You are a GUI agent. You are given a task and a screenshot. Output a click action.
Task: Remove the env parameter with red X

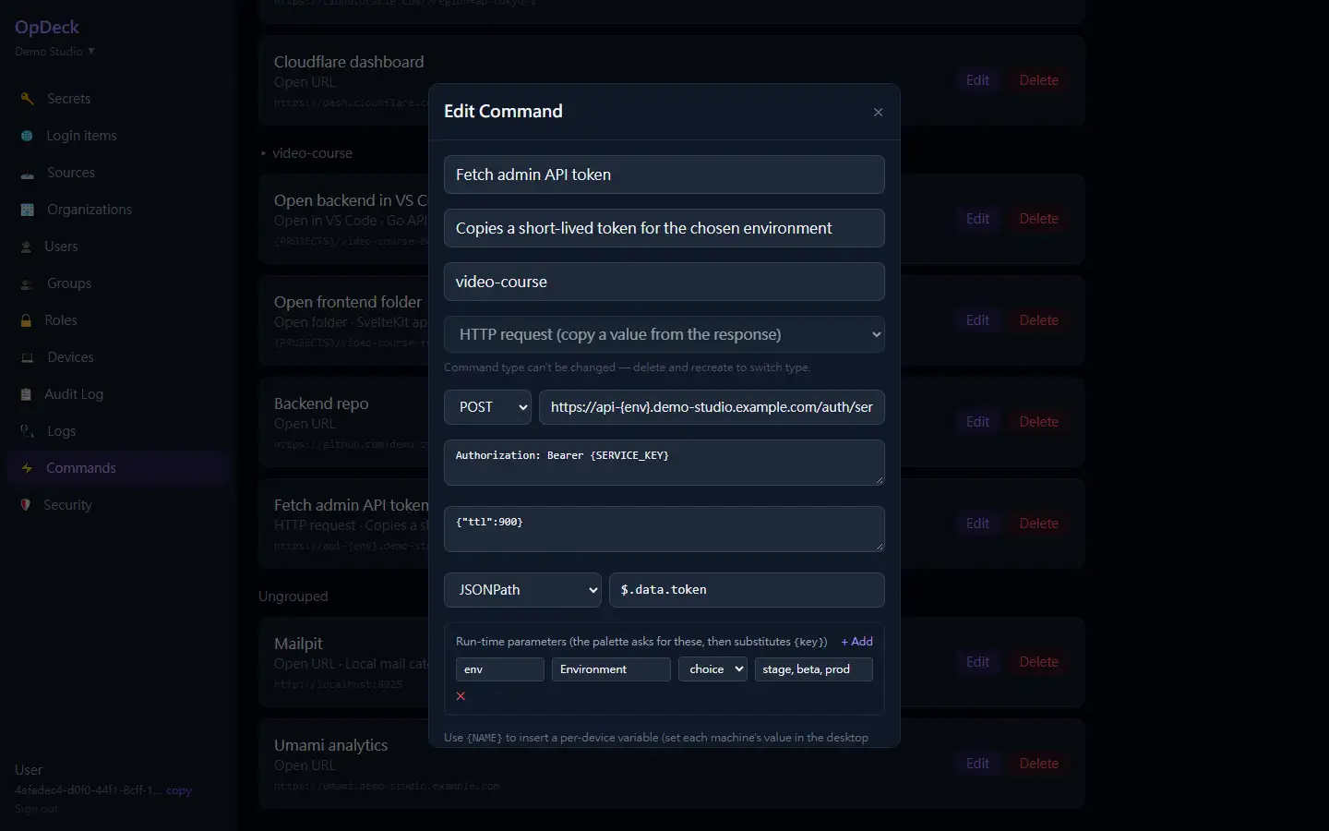[x=461, y=696]
